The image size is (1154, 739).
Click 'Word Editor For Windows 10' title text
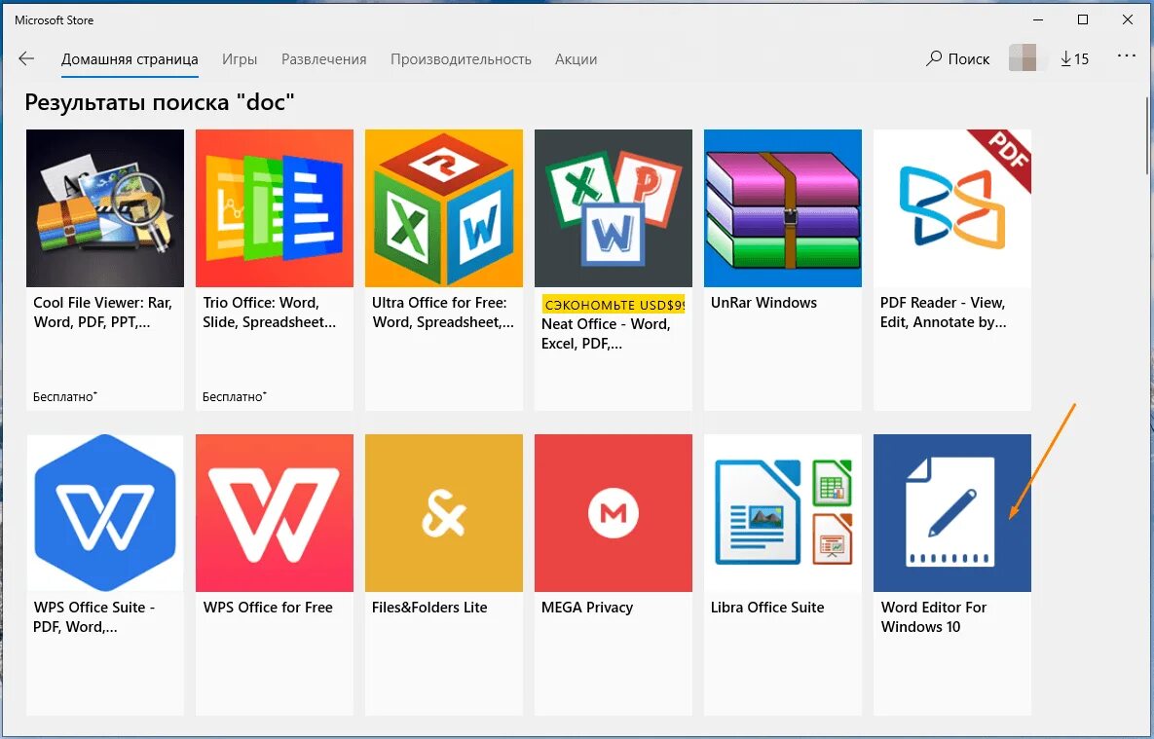tap(934, 617)
